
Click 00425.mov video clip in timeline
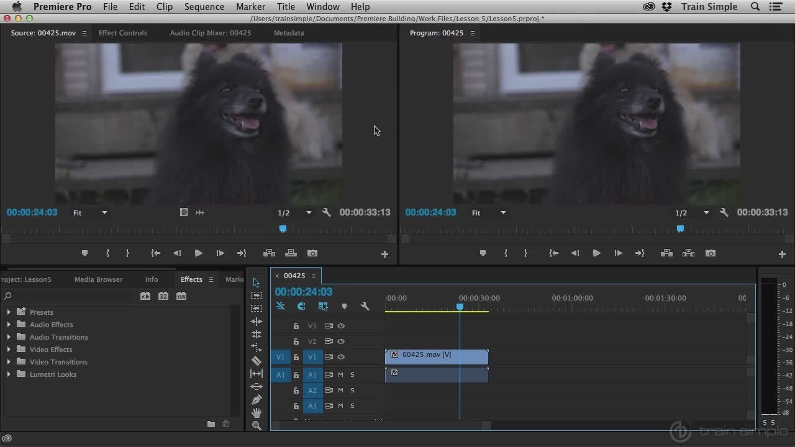[x=437, y=356]
